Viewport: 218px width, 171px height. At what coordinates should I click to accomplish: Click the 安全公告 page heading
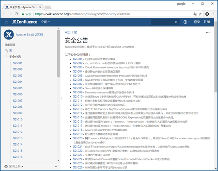pyautogui.click(x=76, y=40)
